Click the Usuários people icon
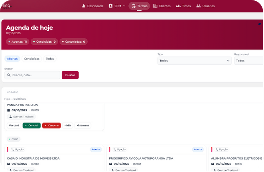Viewport: 264px width, 172px height. 198,6
